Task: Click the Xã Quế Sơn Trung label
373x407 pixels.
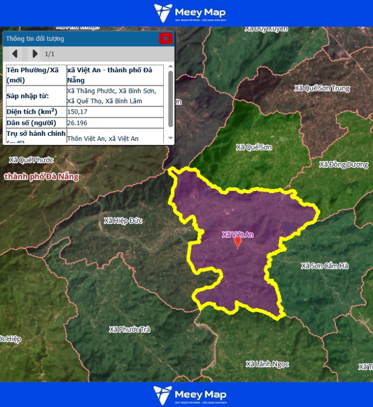Action: [x=322, y=88]
